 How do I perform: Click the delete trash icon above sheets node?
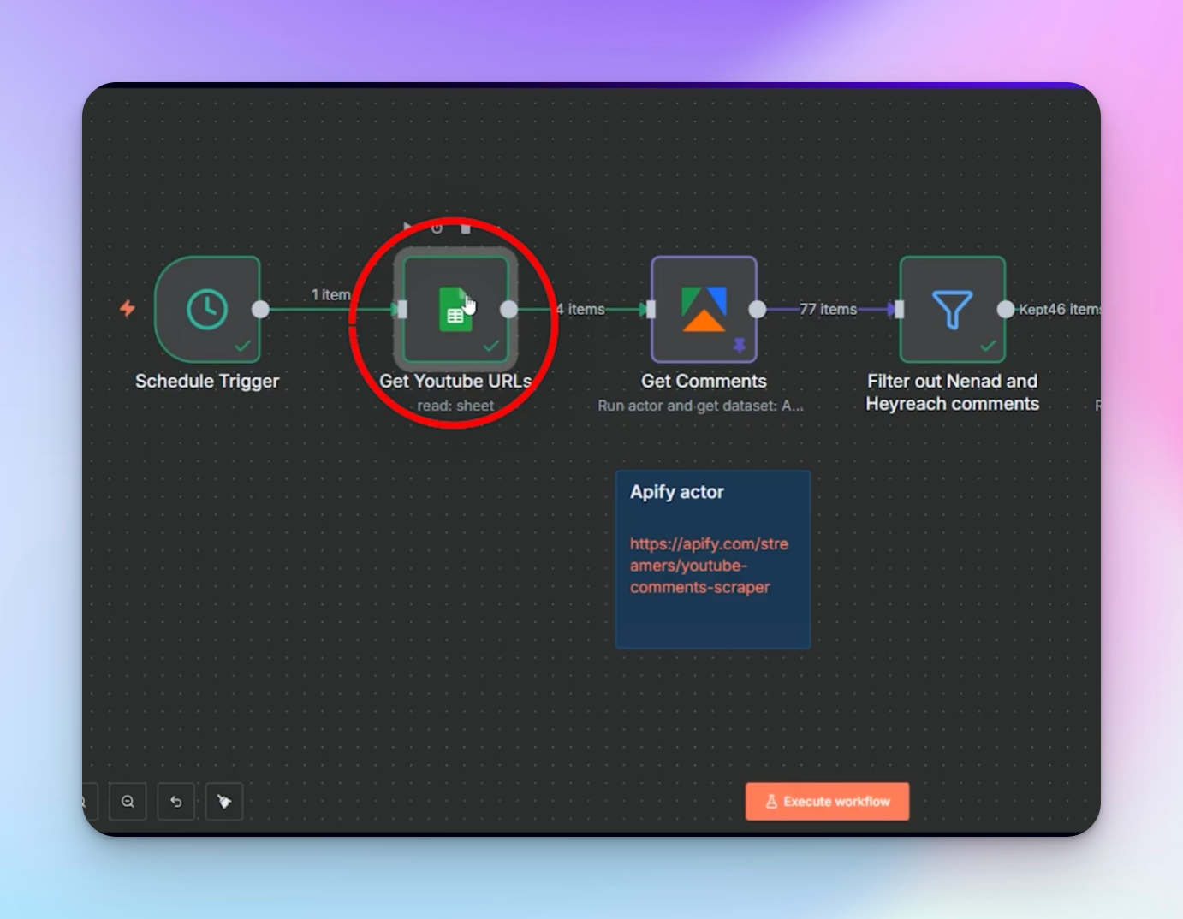[x=466, y=228]
